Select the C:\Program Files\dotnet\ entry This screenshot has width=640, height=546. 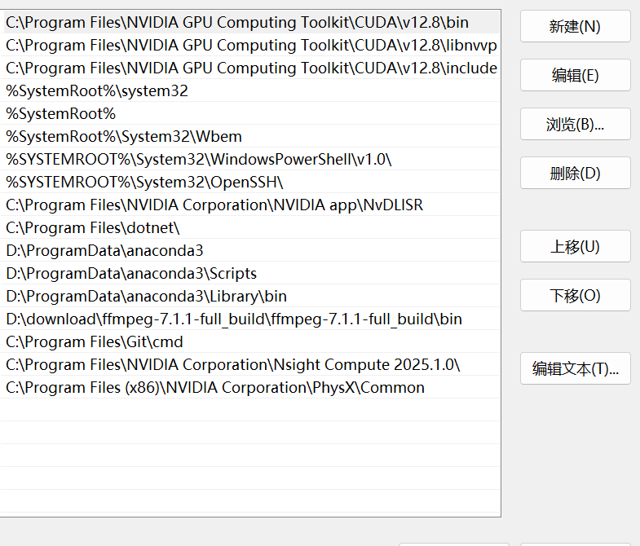click(x=250, y=227)
